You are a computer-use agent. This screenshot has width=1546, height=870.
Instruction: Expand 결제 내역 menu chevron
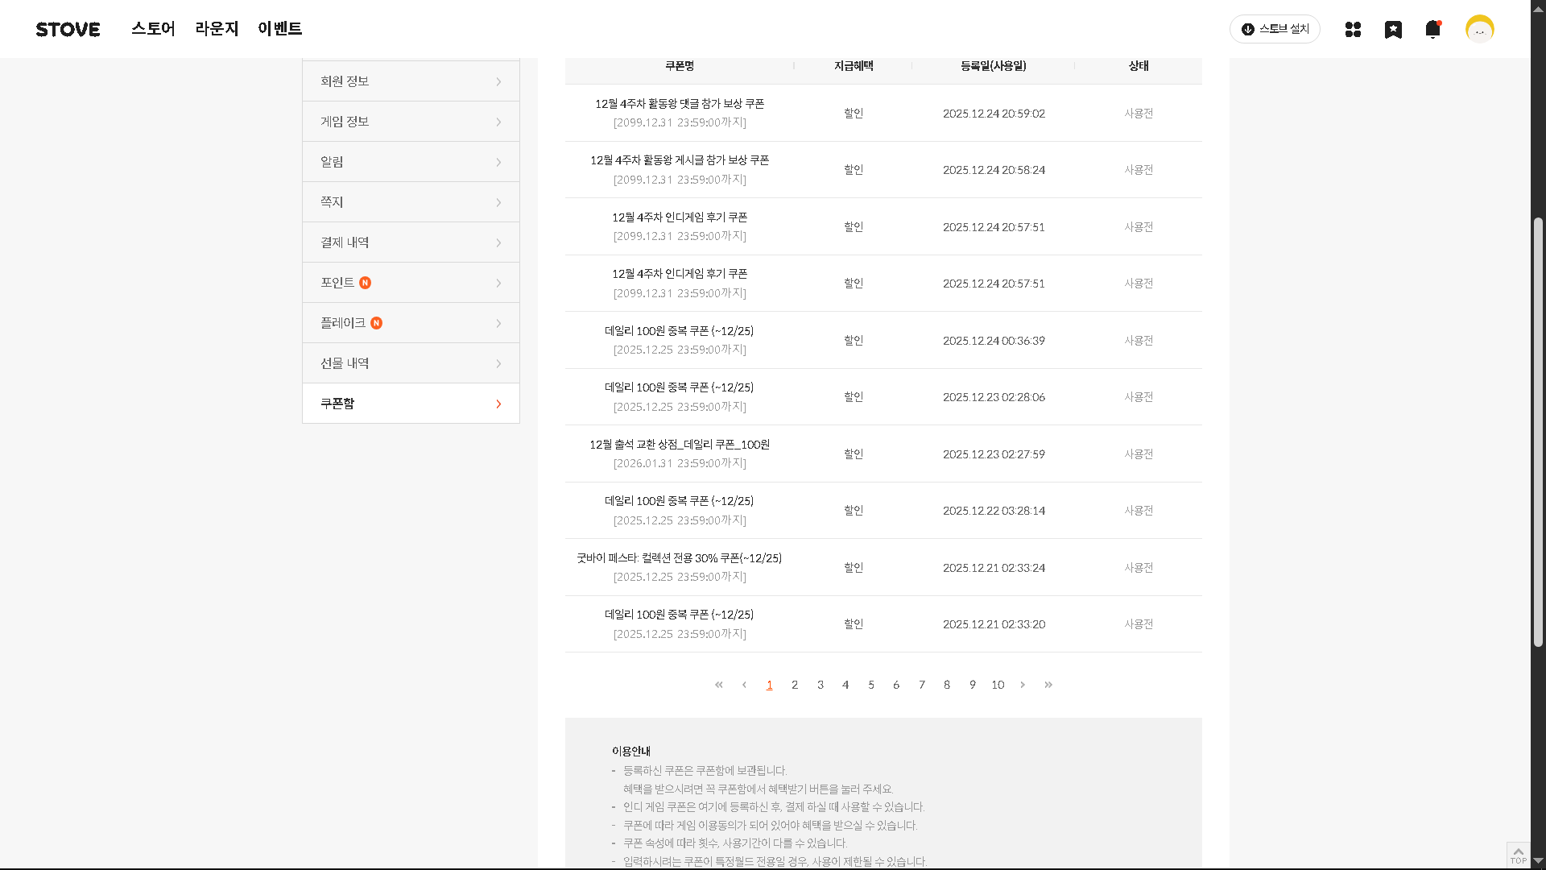click(x=498, y=242)
